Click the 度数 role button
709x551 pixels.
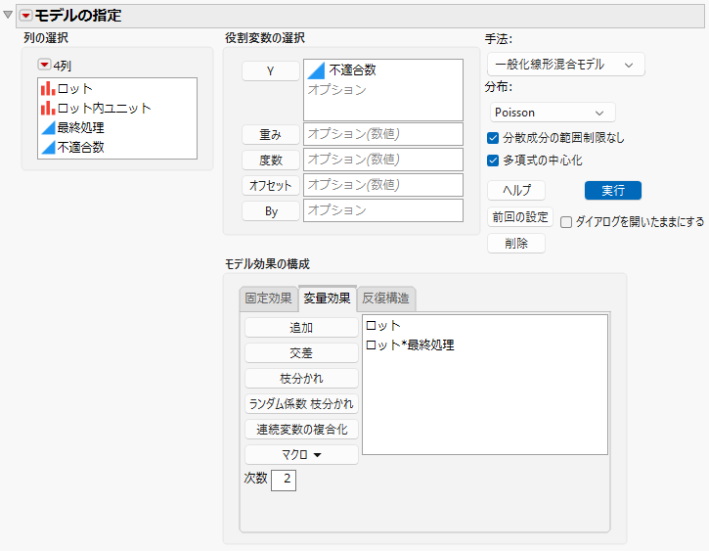[x=270, y=160]
